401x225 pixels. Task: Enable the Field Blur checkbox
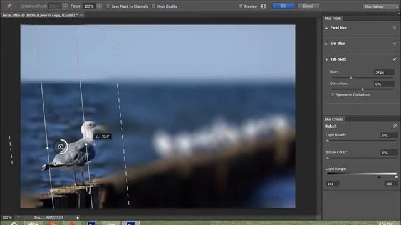point(394,28)
